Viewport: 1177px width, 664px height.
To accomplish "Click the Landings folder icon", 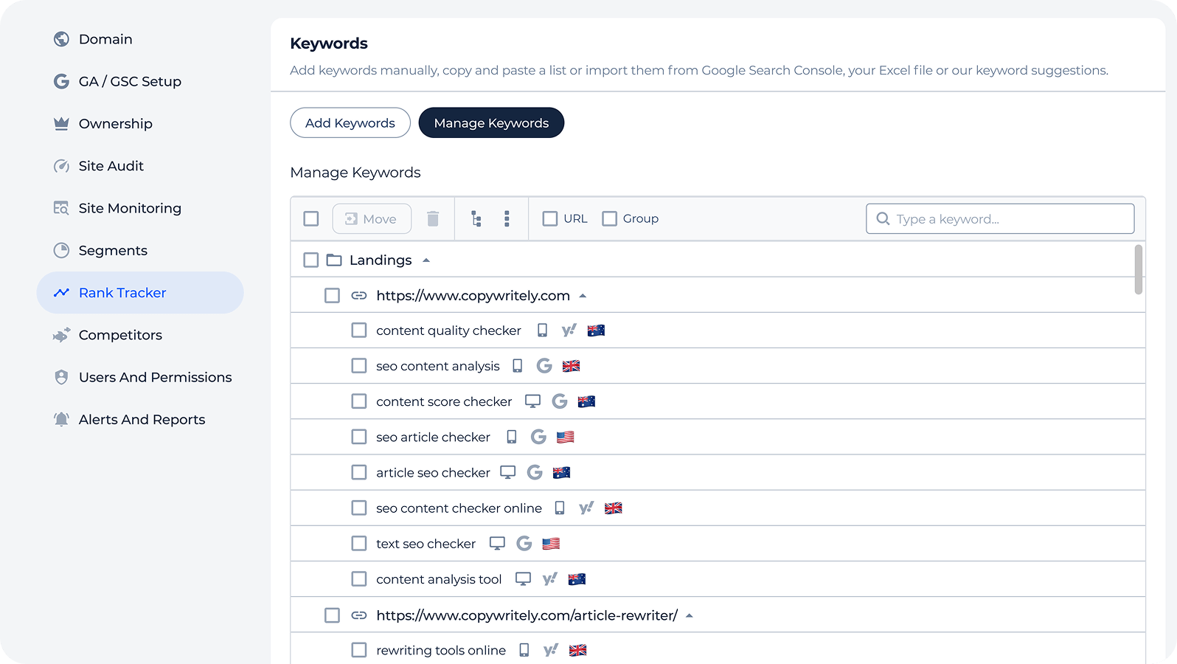I will click(x=334, y=260).
